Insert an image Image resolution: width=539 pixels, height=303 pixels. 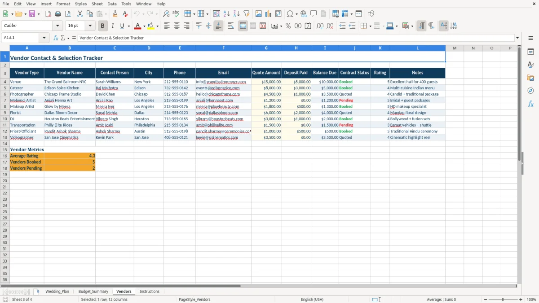coord(259,14)
